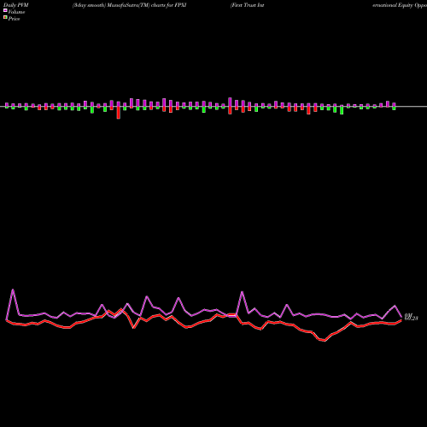
Task: Click the '(First Trust Int' heading text
Action: (x=248, y=5)
